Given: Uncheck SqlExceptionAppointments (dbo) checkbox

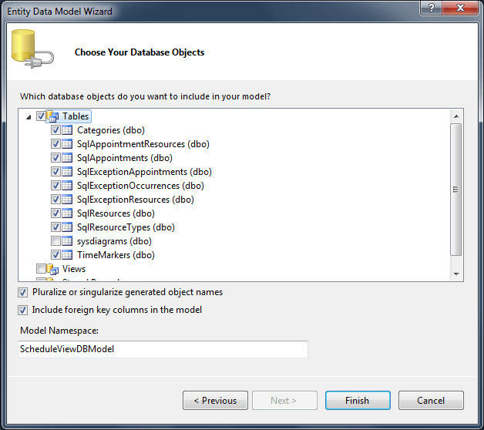Looking at the screenshot, I should click(55, 172).
